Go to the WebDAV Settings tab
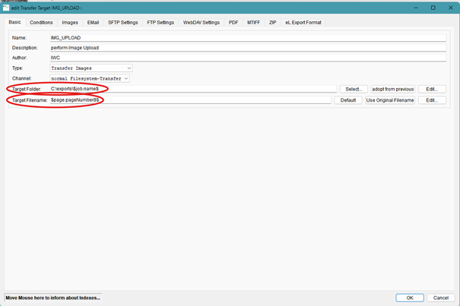Screen dimensions: 460x306 pyautogui.click(x=201, y=23)
